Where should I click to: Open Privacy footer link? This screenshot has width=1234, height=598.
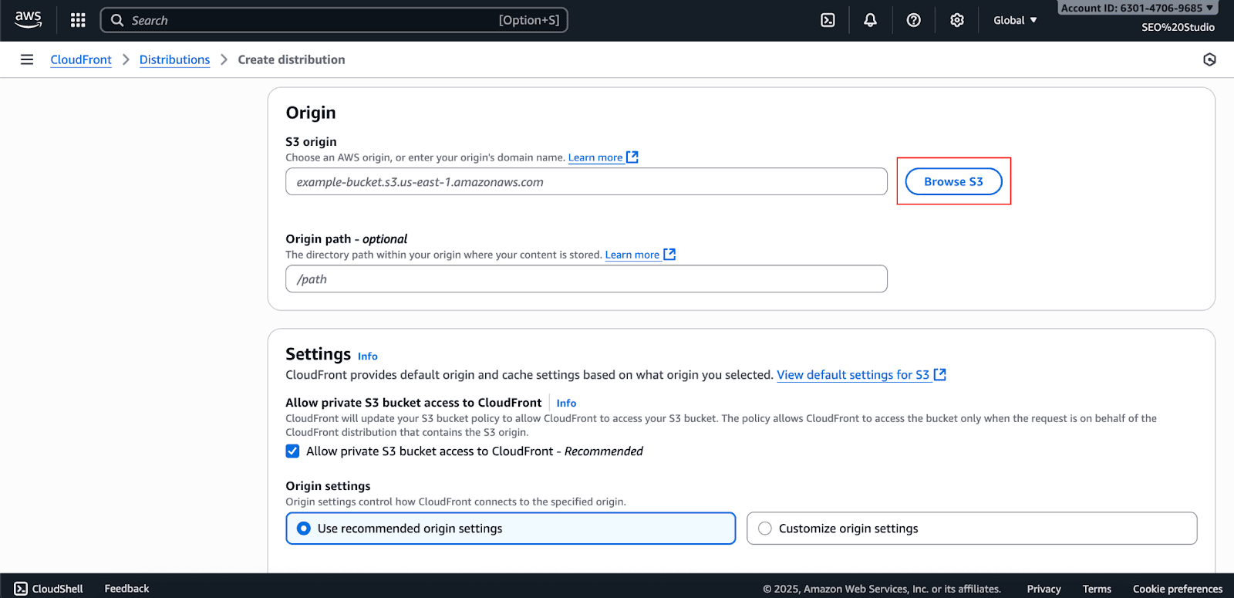[1044, 589]
